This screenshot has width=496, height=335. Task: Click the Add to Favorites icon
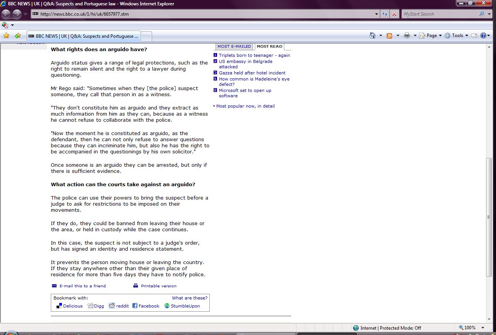click(x=18, y=36)
